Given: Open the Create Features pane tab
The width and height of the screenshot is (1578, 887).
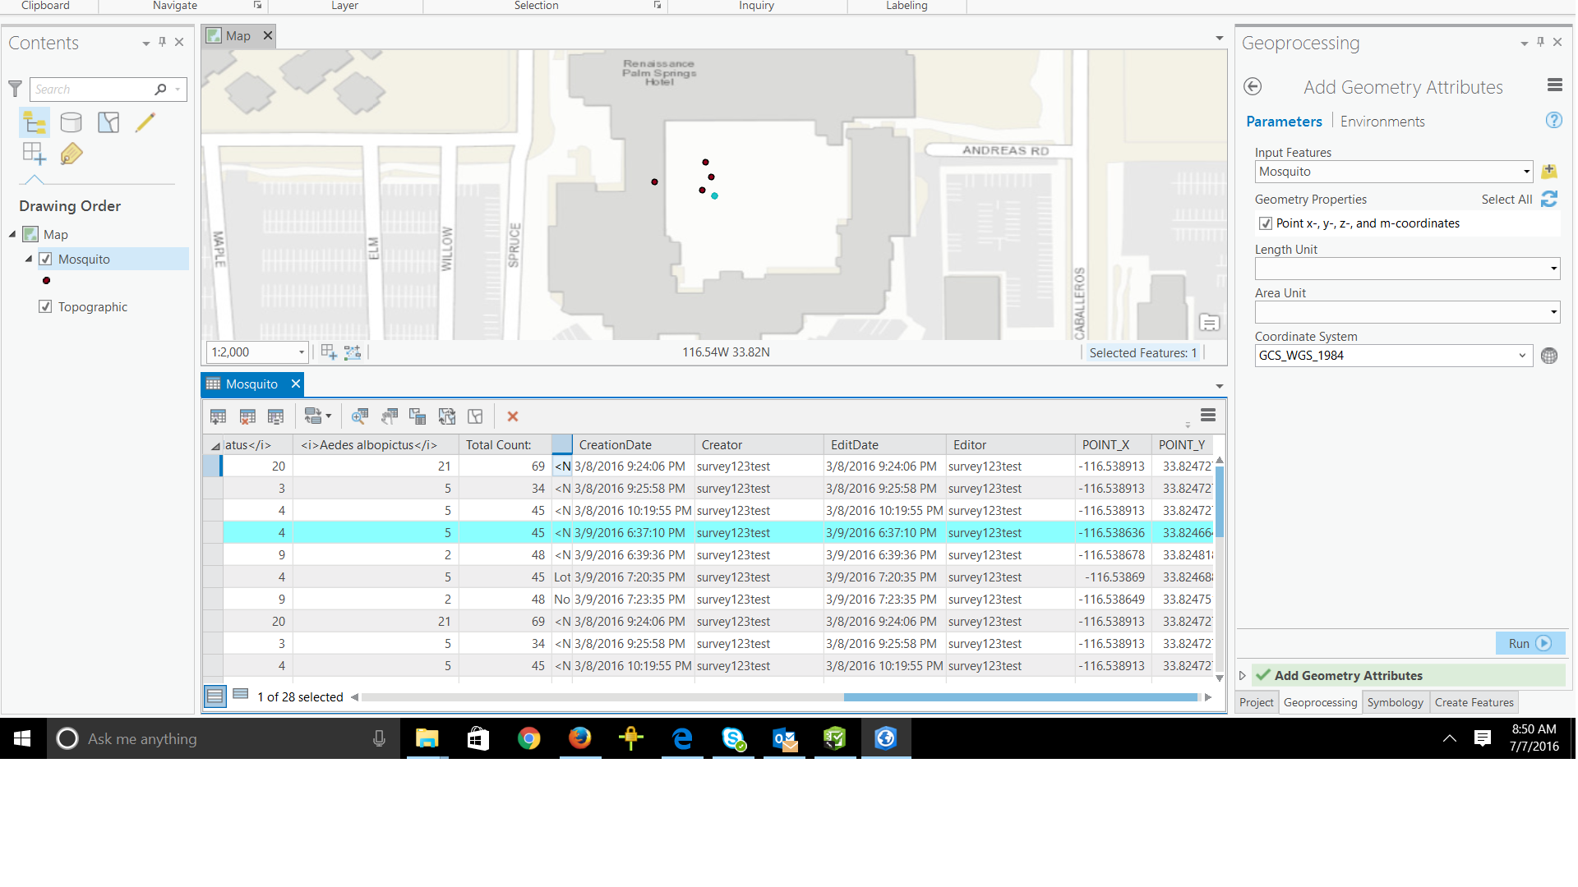Looking at the screenshot, I should [1474, 703].
